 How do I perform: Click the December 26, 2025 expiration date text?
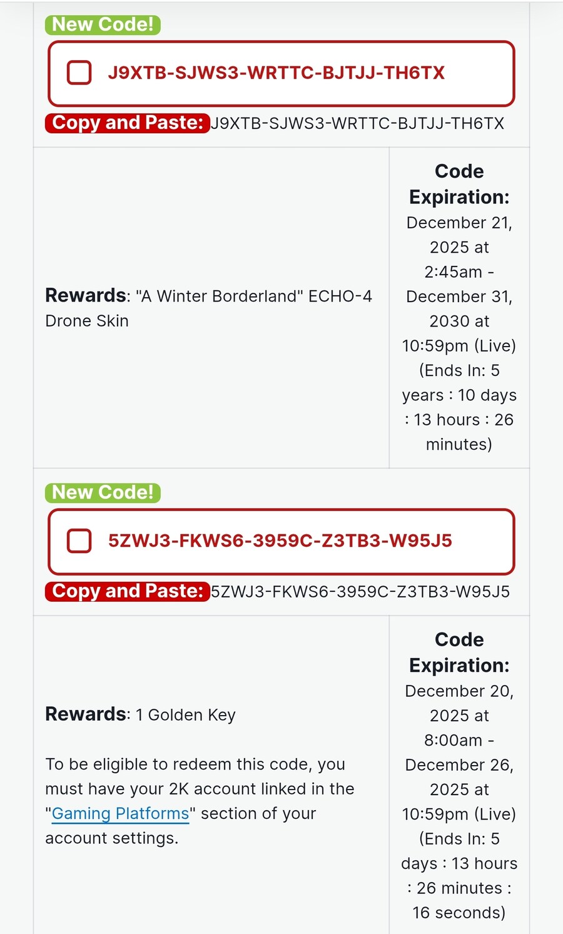[459, 777]
